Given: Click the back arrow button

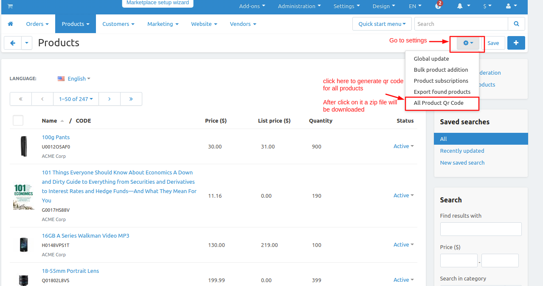Looking at the screenshot, I should click(13, 43).
